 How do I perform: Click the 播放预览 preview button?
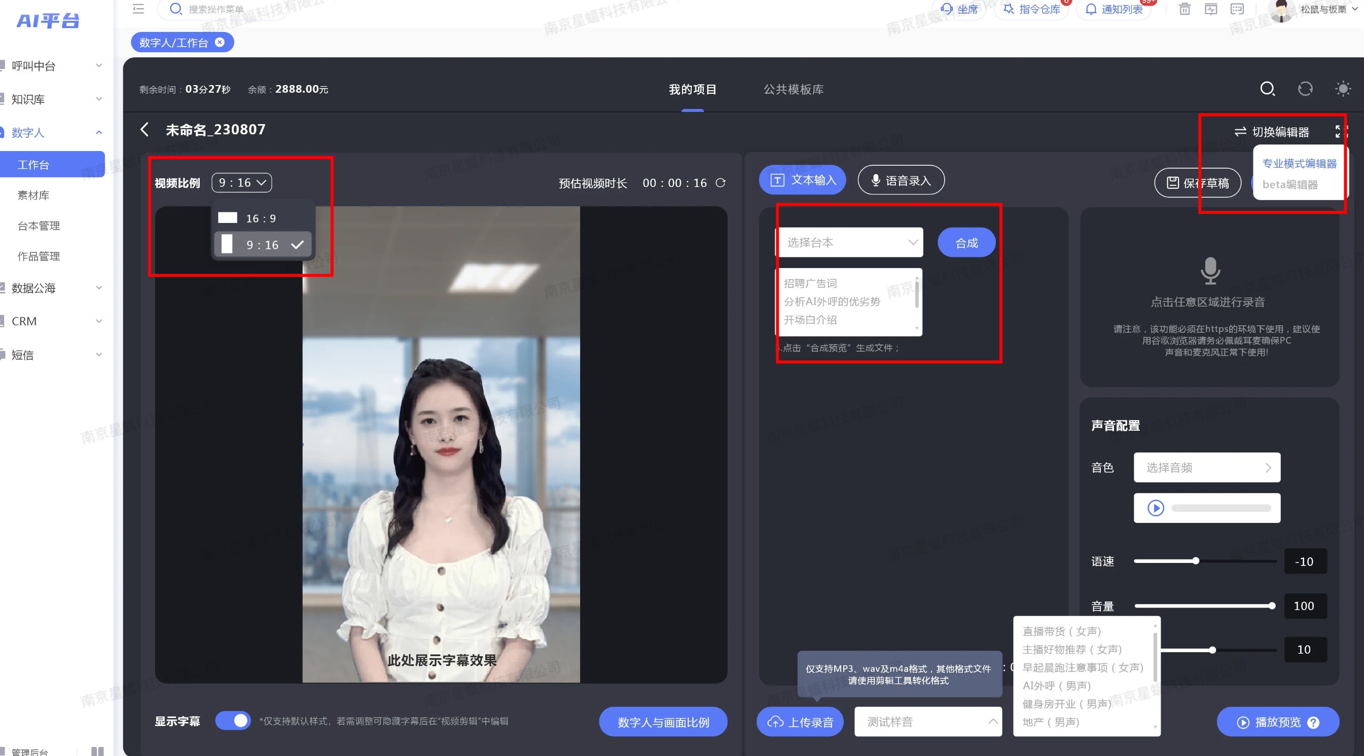coord(1278,722)
